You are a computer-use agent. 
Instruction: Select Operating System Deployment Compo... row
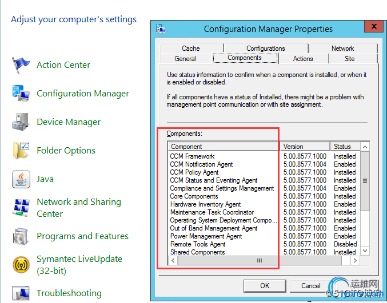tap(264, 220)
